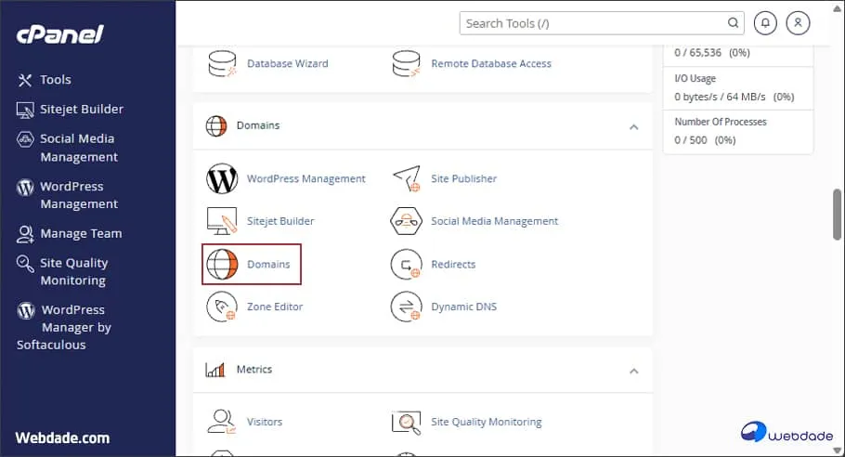
Task: Click the Sitejet Builder monitor icon
Action: click(x=222, y=221)
